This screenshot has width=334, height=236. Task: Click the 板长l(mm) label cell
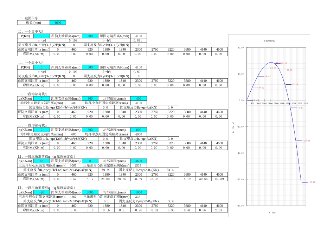coord(33,22)
